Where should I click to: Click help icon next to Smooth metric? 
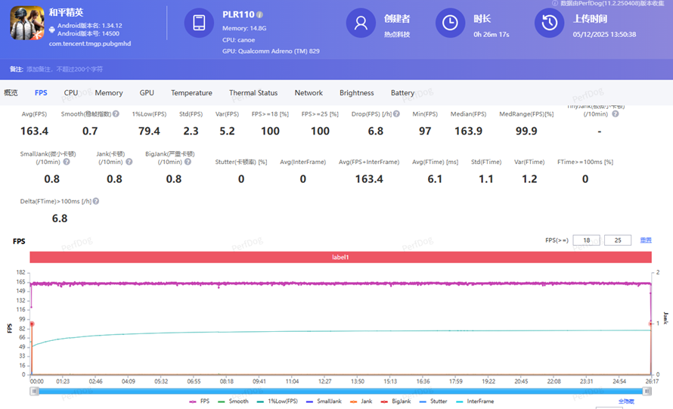(x=116, y=114)
